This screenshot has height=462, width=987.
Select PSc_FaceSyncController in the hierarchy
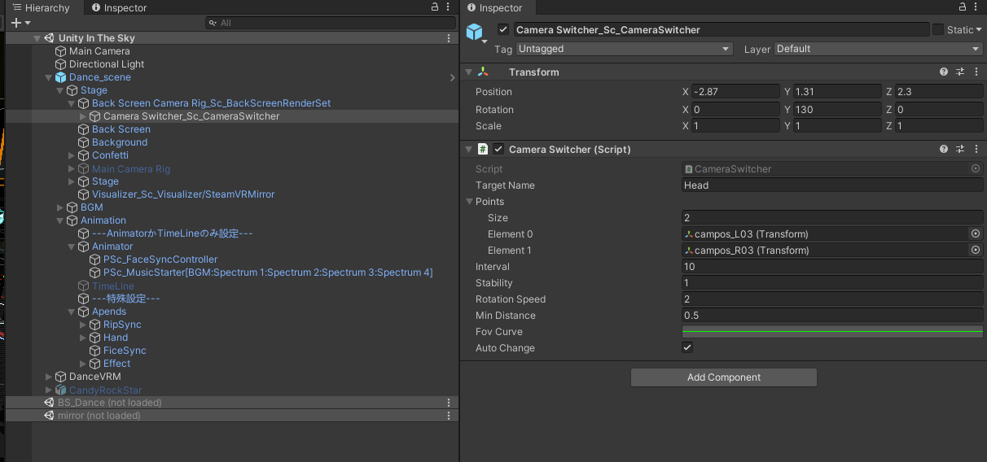pos(160,259)
